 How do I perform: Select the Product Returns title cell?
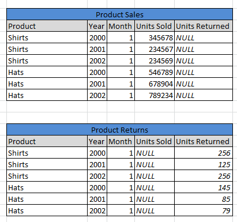click(119, 130)
